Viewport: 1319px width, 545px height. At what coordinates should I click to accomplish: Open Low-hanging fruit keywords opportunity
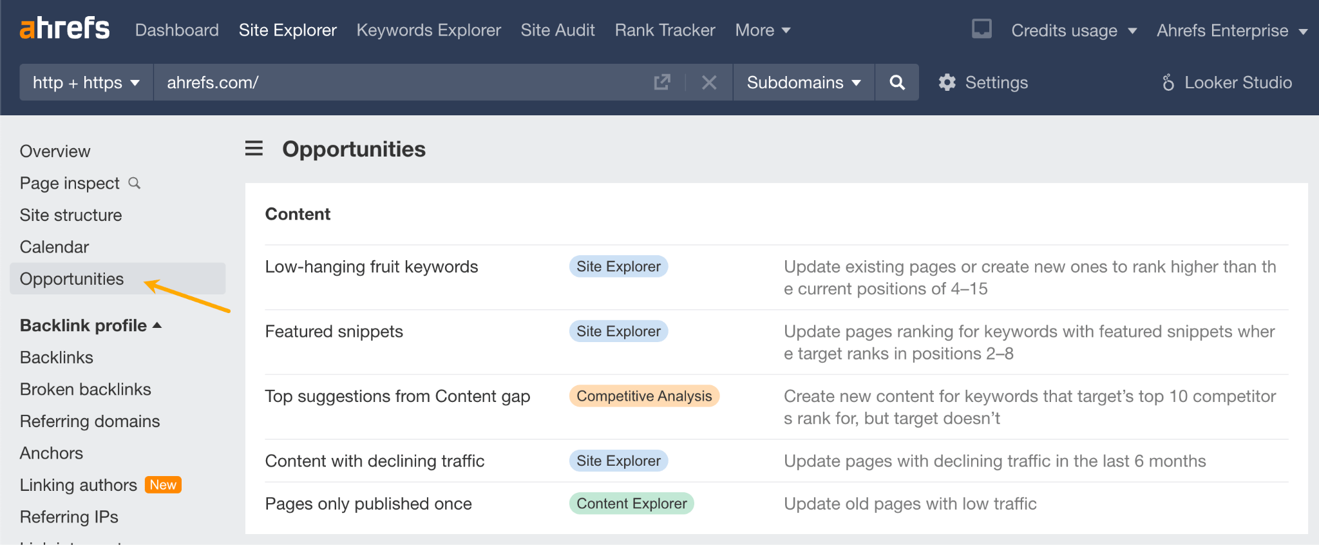pyautogui.click(x=372, y=267)
